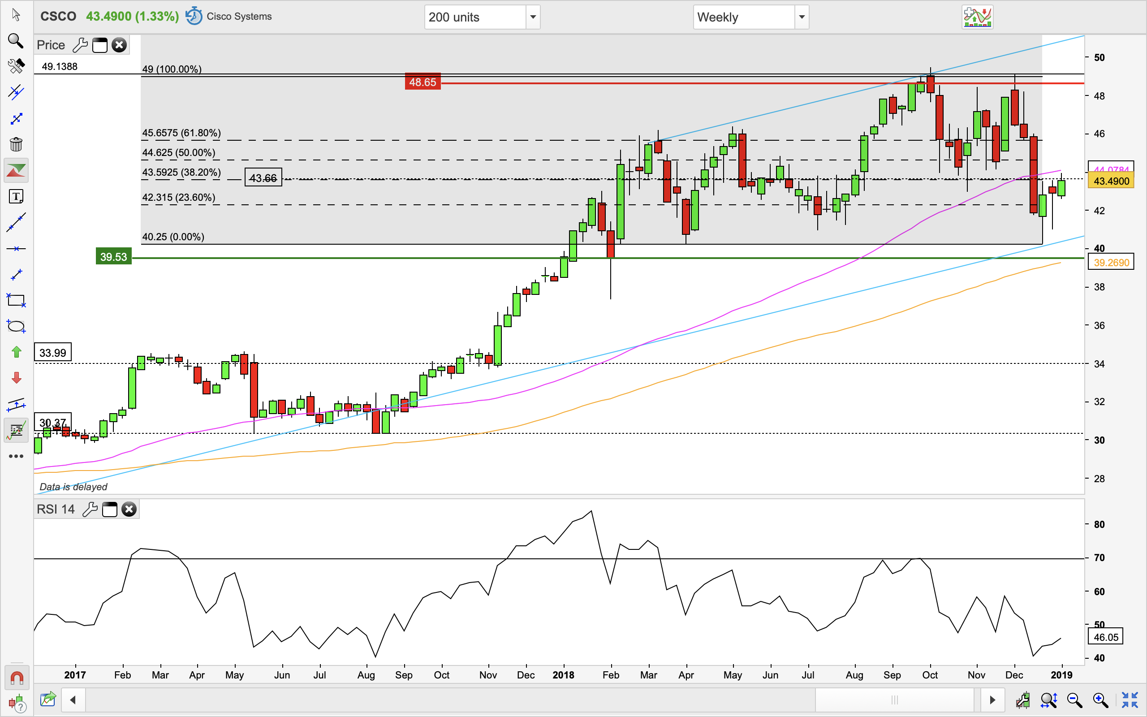Image resolution: width=1147 pixels, height=717 pixels.
Task: Select the horizontal line tool
Action: tap(16, 248)
